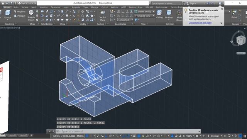Open the Layout1 tab
The width and height of the screenshot is (247, 139).
(x=12, y=135)
